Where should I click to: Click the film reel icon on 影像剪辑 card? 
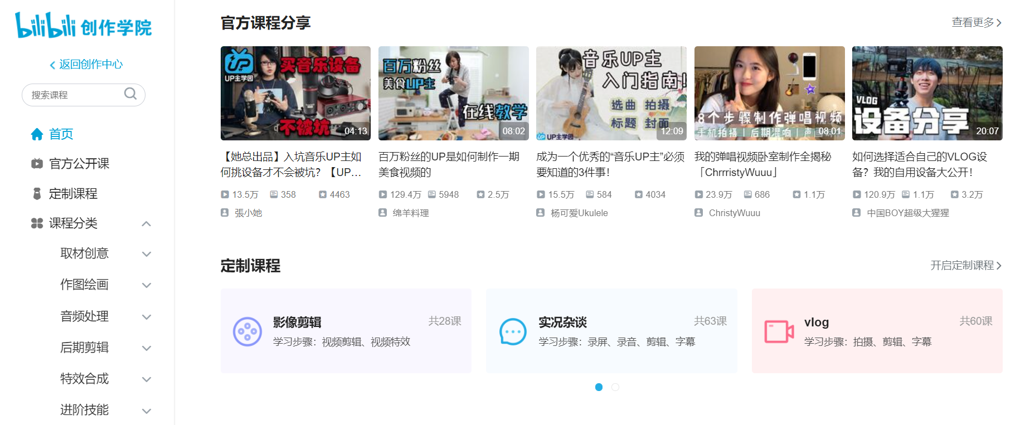247,331
